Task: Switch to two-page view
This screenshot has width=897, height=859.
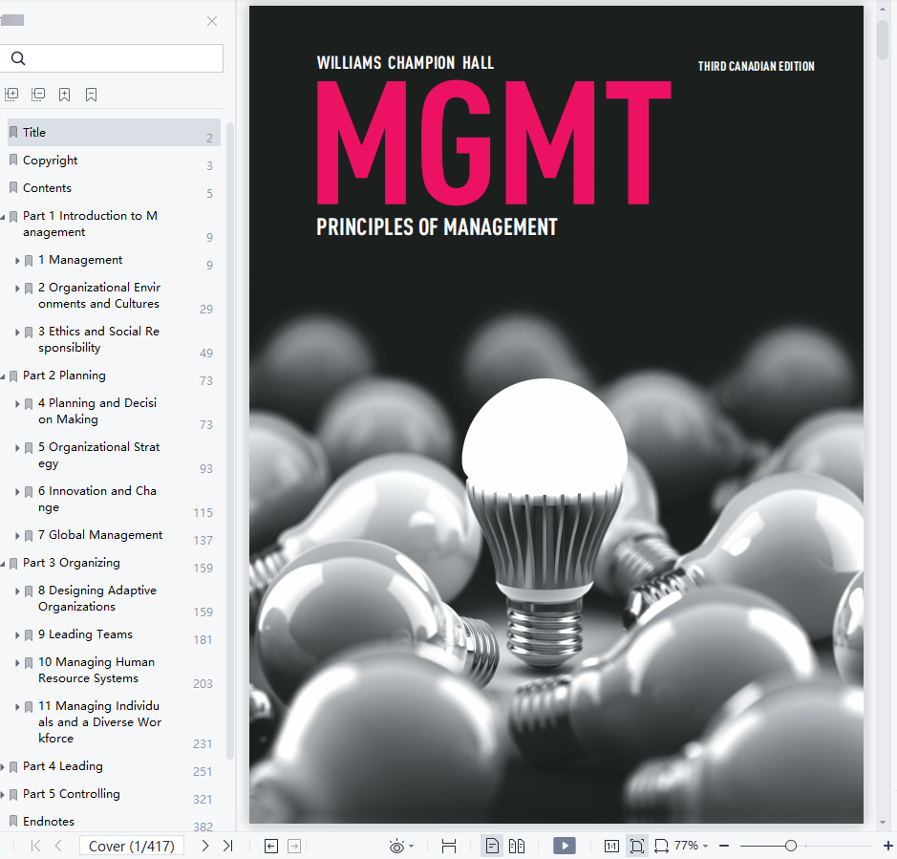Action: coord(517,846)
